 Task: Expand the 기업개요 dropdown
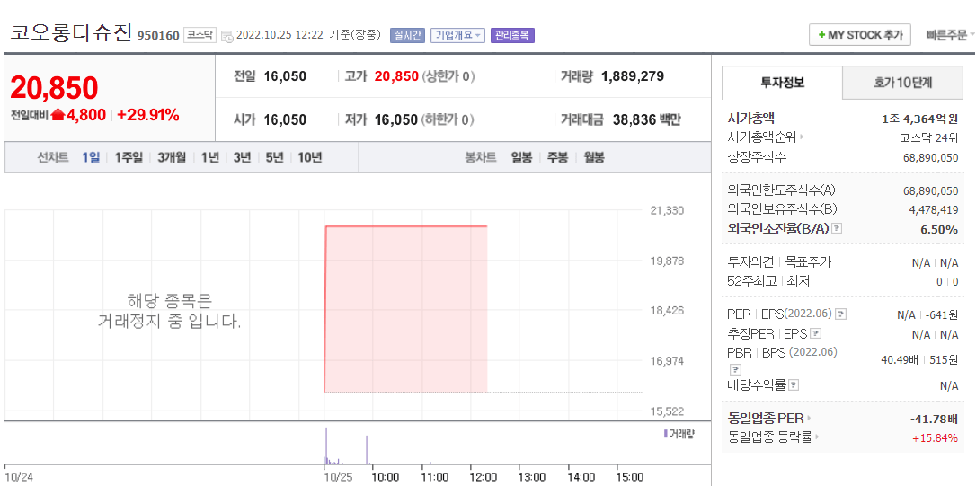click(x=458, y=35)
